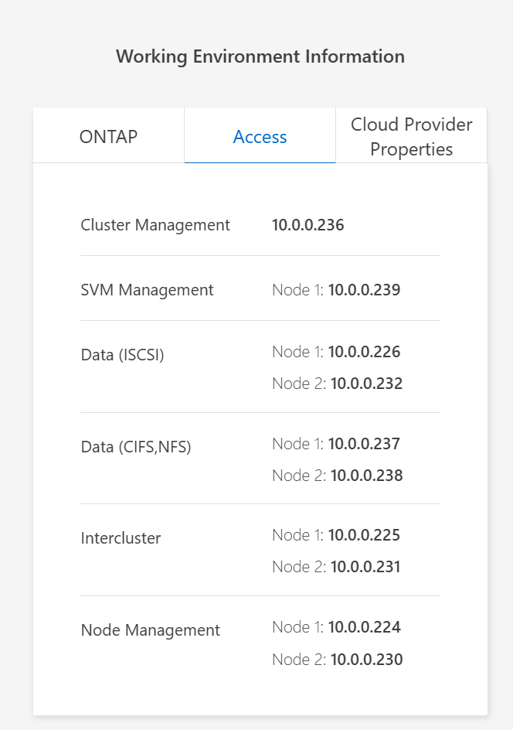This screenshot has height=730, width=513.
Task: Click the Cluster Management IP address 10.0.0.236
Action: pos(308,225)
